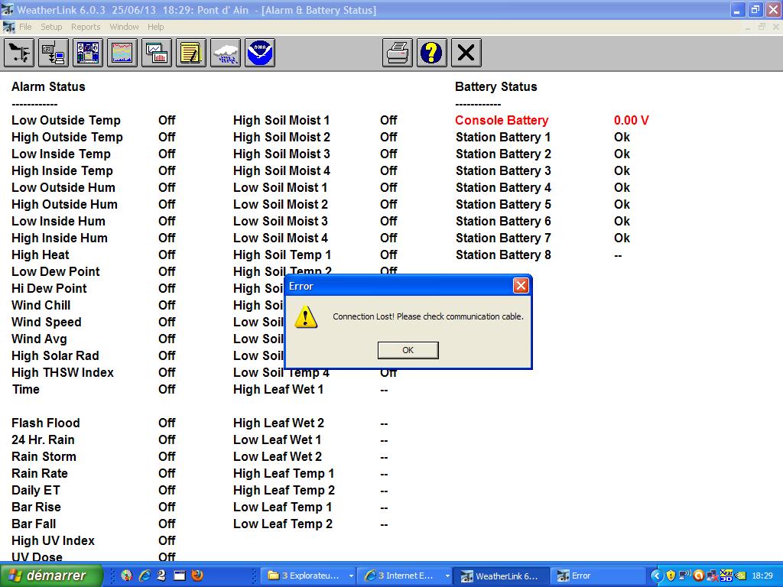Open the Internet Explorer taskbar group dropdown arrow
The height and width of the screenshot is (587, 783).
click(447, 576)
